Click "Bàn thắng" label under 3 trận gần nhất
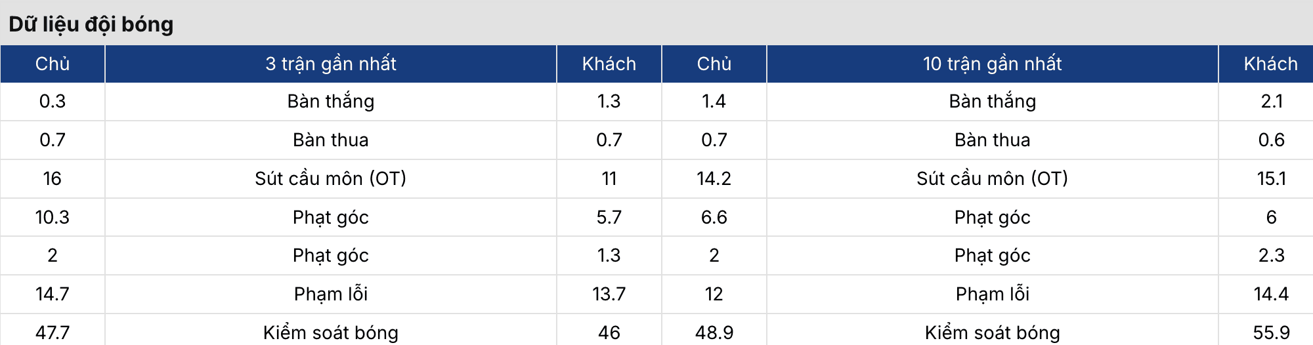Image resolution: width=1313 pixels, height=345 pixels. coord(331,101)
